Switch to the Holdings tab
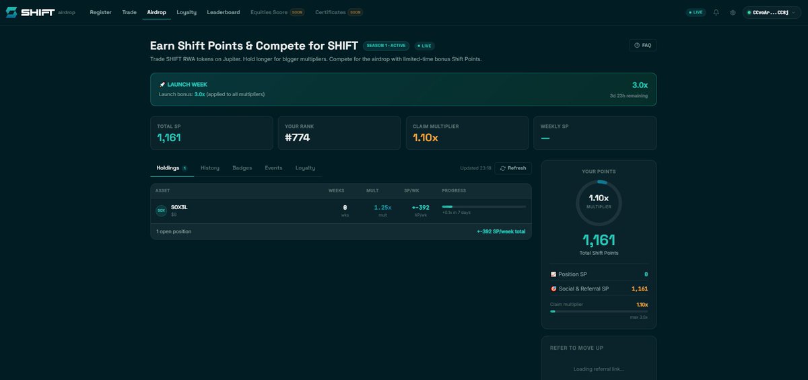 (172, 167)
